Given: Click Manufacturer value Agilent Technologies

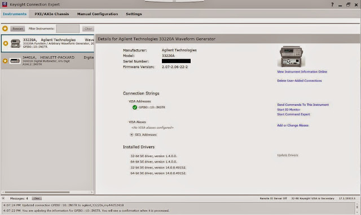Looking at the screenshot, I should click(179, 50).
